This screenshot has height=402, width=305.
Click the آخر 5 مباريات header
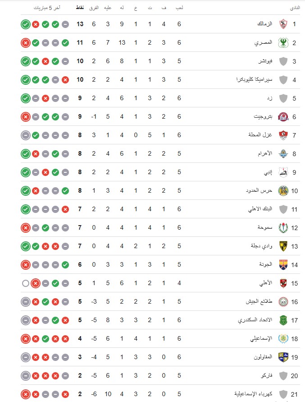[47, 8]
